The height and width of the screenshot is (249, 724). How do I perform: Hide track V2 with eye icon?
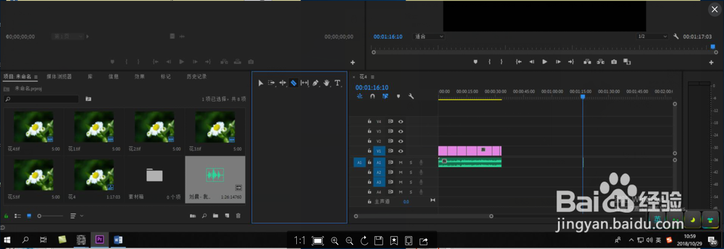point(401,141)
